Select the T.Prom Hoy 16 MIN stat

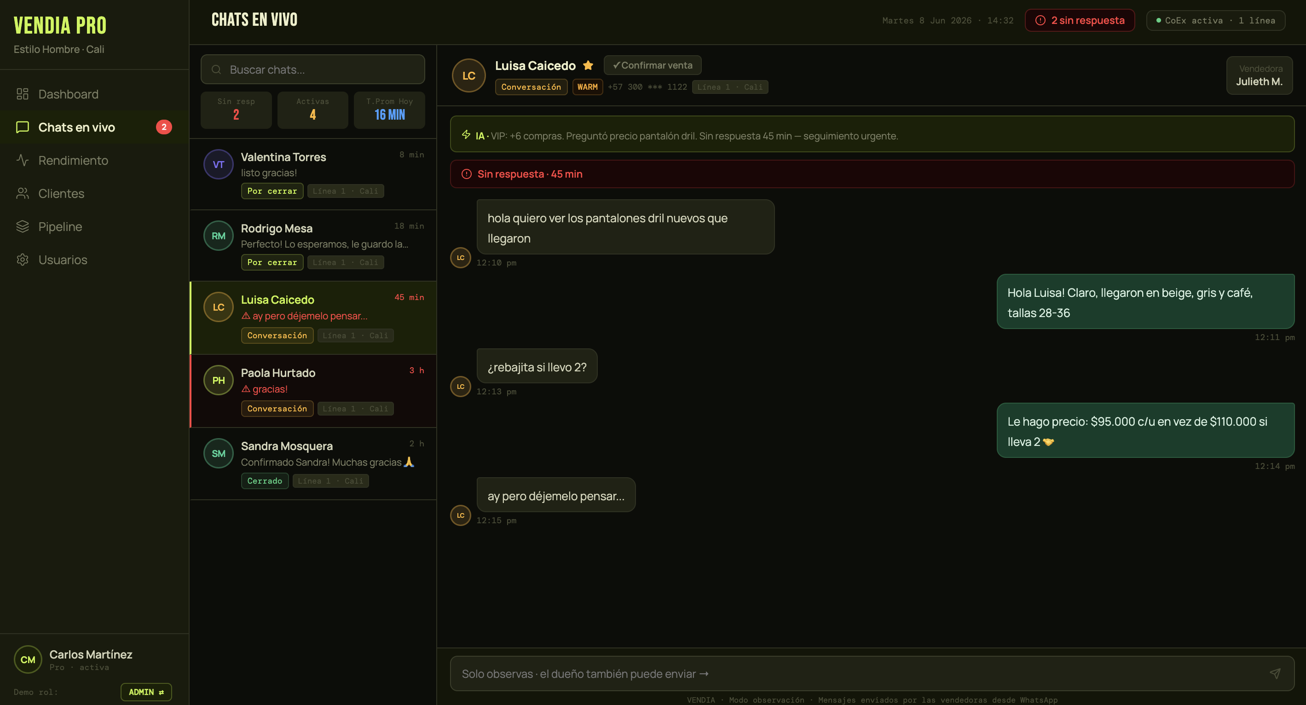click(x=389, y=110)
